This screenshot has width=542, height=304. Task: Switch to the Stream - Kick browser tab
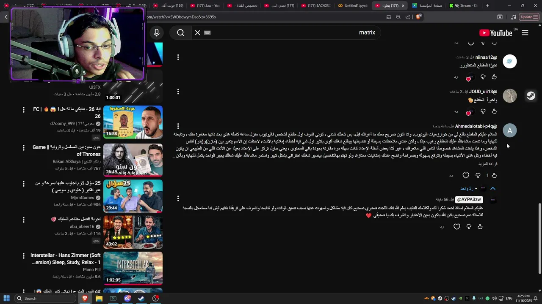coord(465,5)
